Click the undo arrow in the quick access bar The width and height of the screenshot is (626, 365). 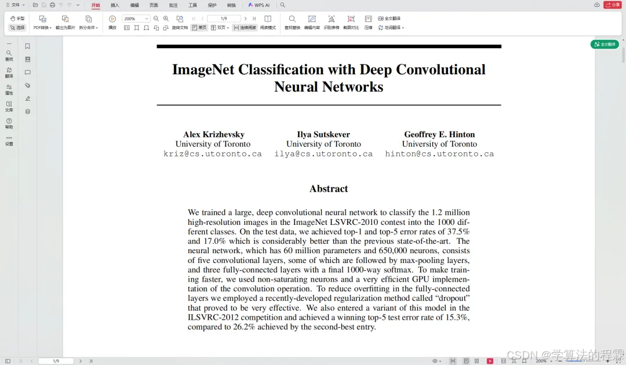61,5
